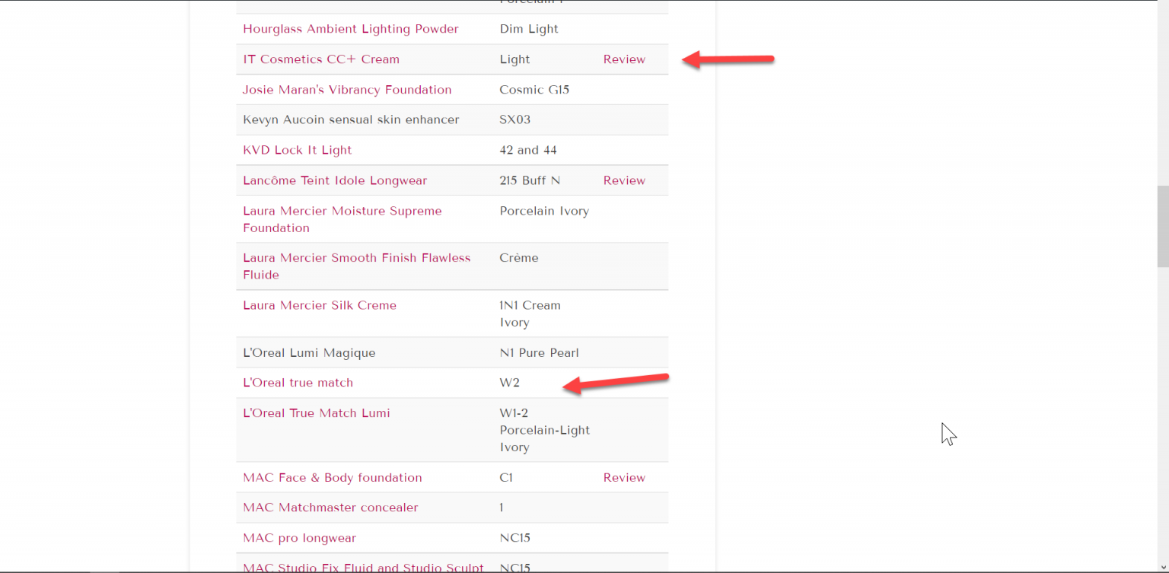Click the W2 shade cell in the table
The height and width of the screenshot is (573, 1169).
[509, 382]
